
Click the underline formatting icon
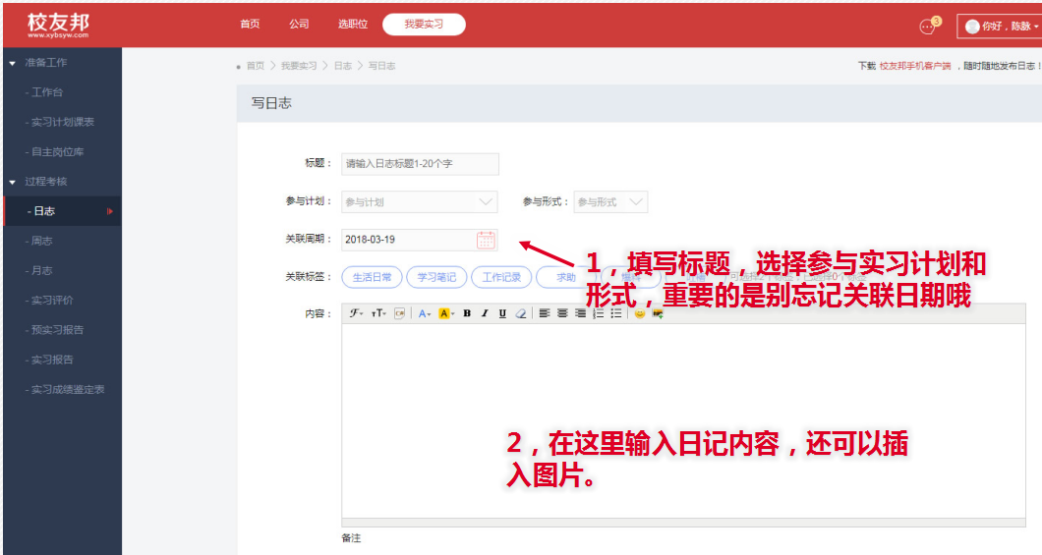(502, 313)
